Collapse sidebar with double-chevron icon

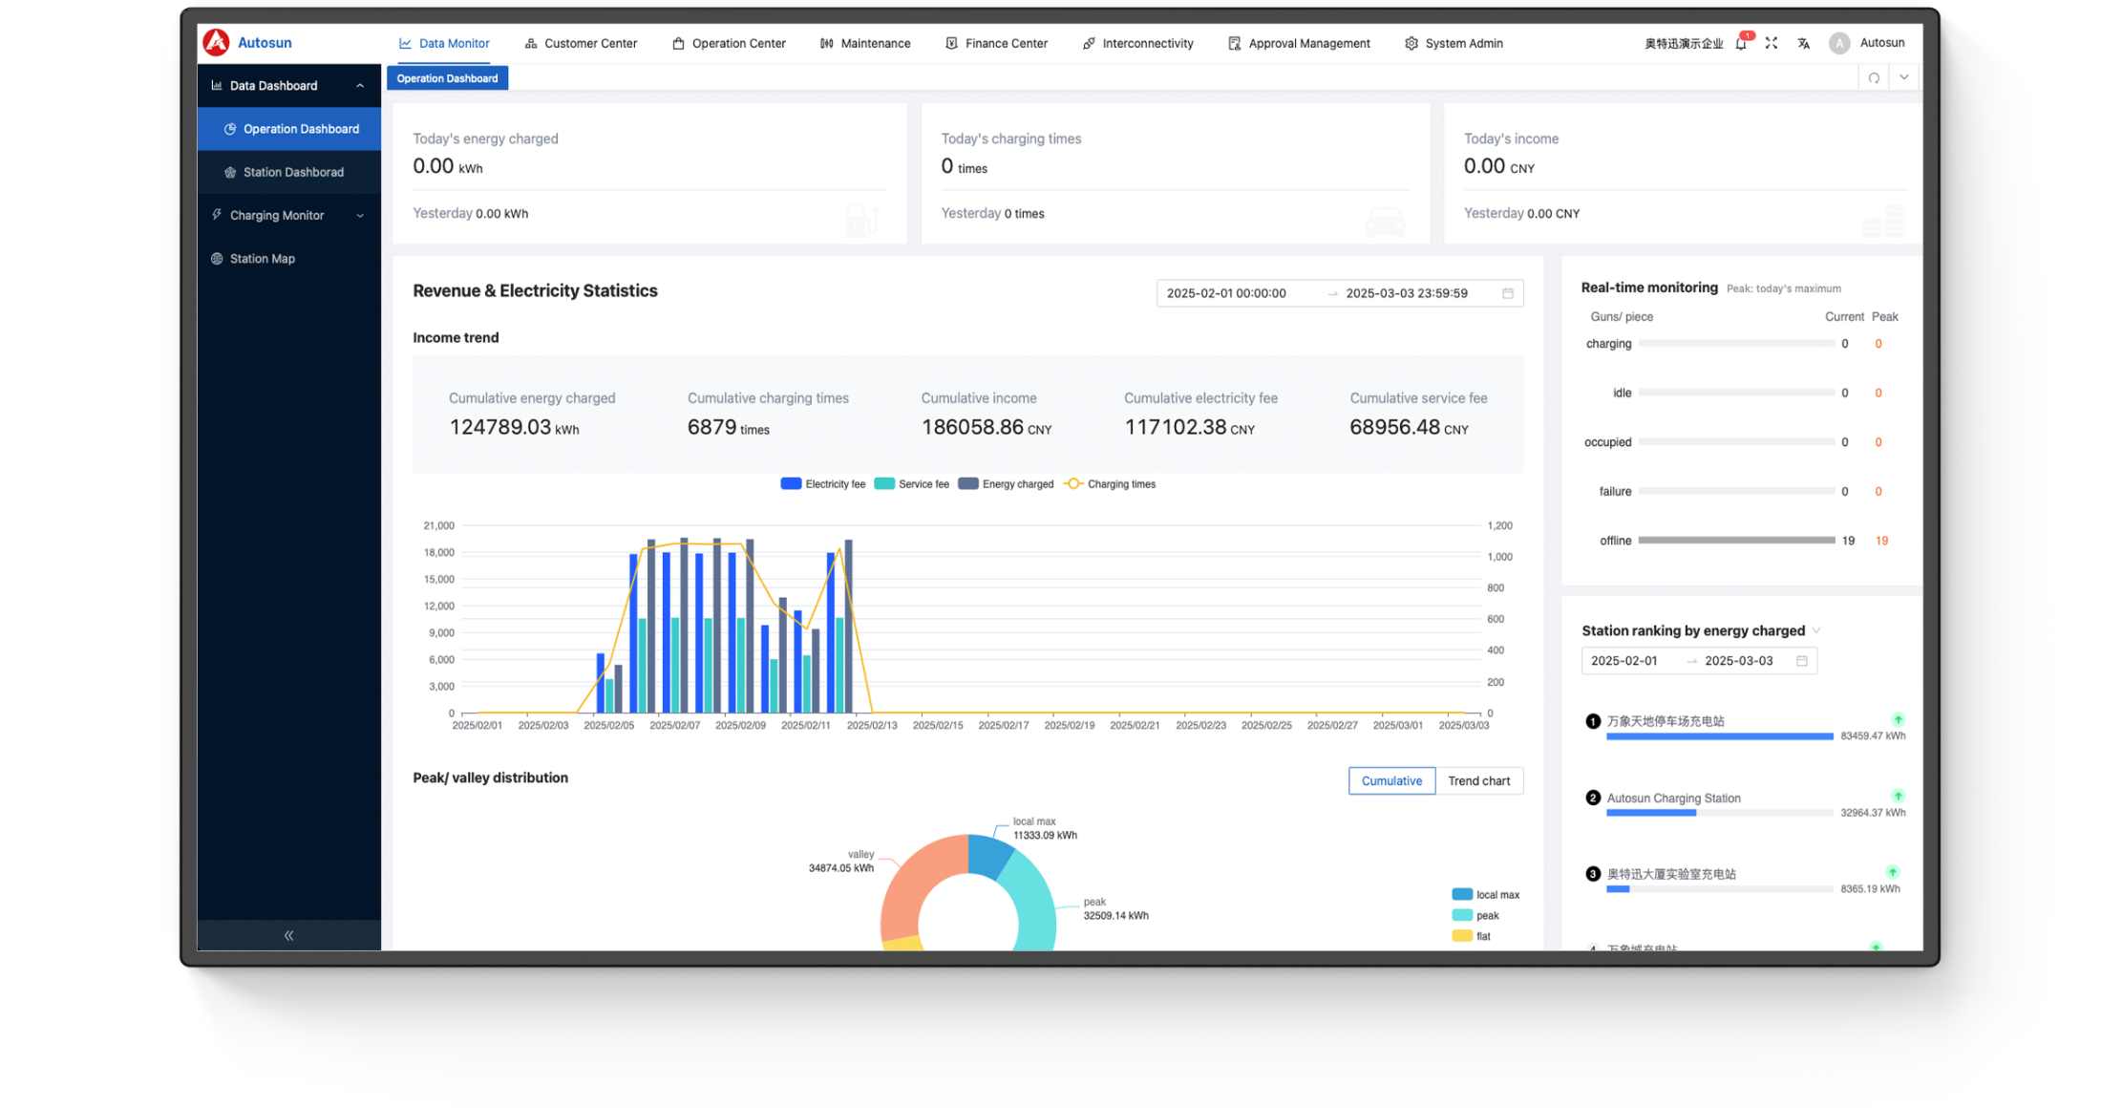(288, 935)
